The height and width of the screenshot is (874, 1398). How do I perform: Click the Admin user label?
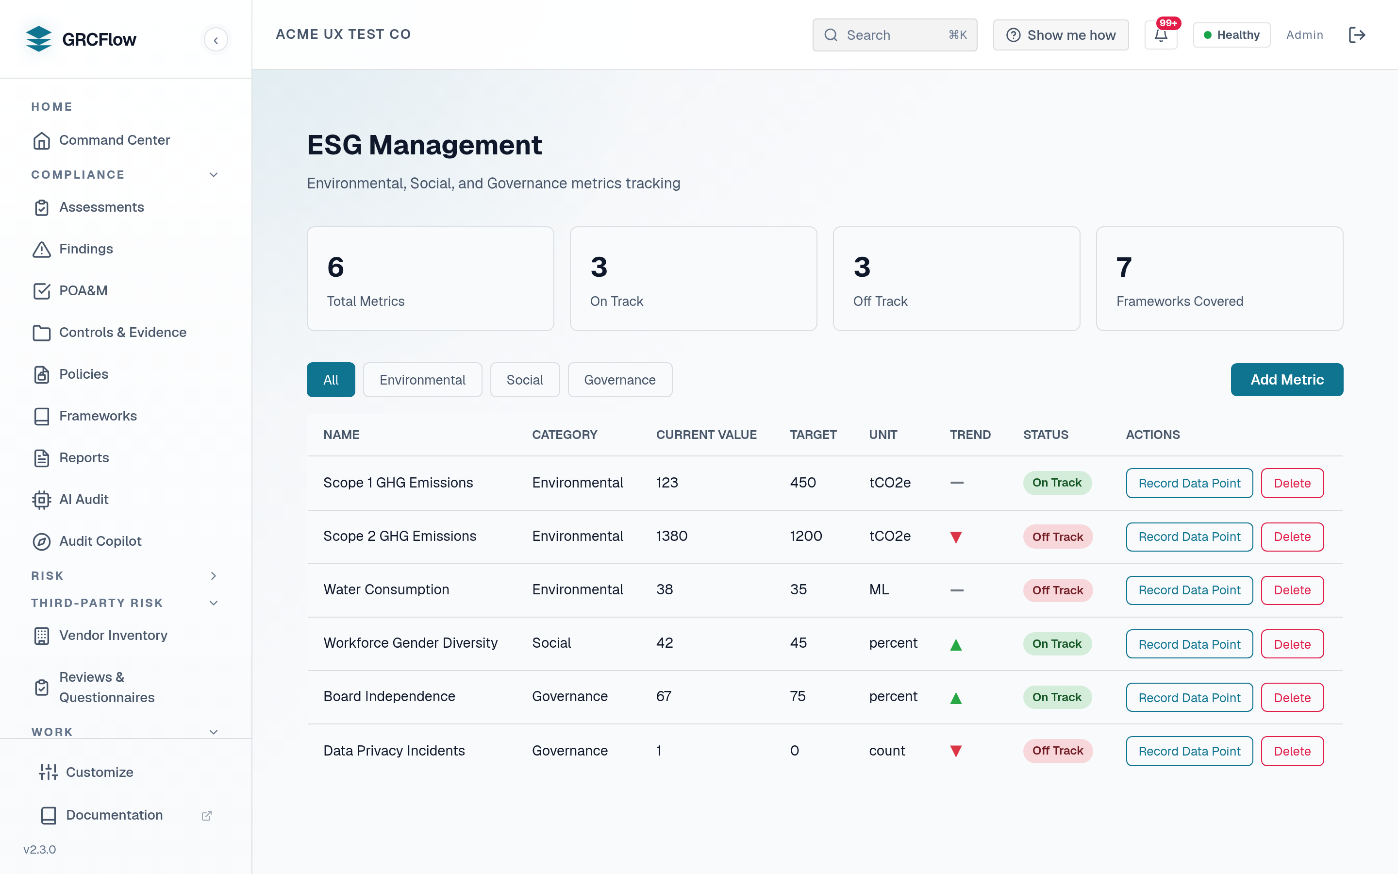(1304, 34)
